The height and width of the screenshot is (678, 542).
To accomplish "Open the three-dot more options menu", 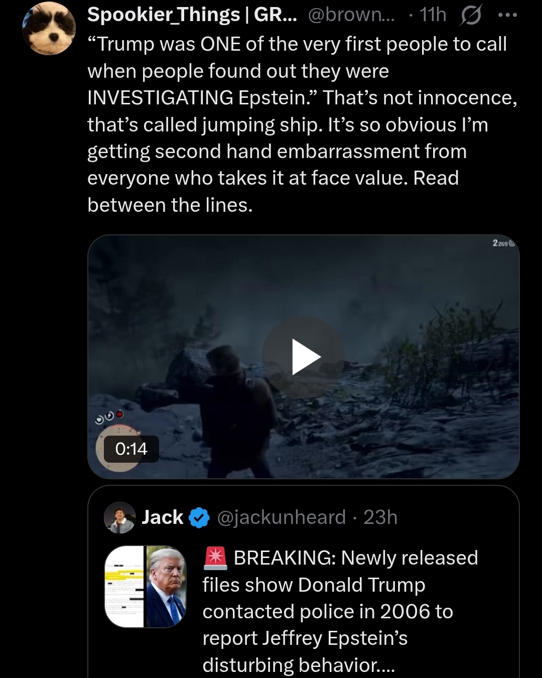I will point(507,16).
